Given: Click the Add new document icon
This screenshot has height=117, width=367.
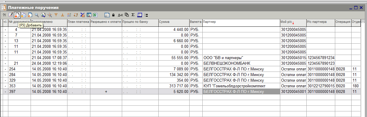Looking at the screenshot, I should [x=17, y=15].
